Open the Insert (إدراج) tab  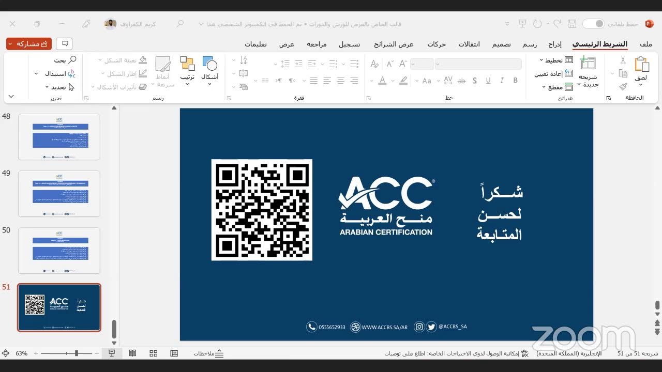coord(555,44)
